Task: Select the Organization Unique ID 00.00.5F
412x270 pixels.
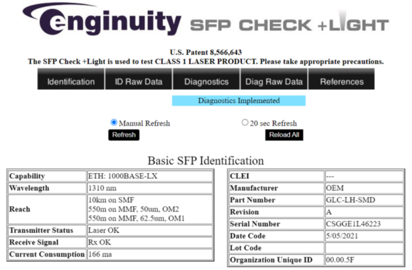Action: coord(340,260)
